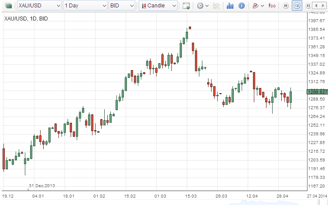
Task: Open the BID price side dropdown
Action: pos(122,6)
